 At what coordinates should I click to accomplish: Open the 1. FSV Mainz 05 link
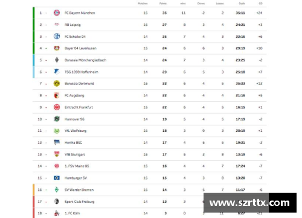tap(77, 166)
